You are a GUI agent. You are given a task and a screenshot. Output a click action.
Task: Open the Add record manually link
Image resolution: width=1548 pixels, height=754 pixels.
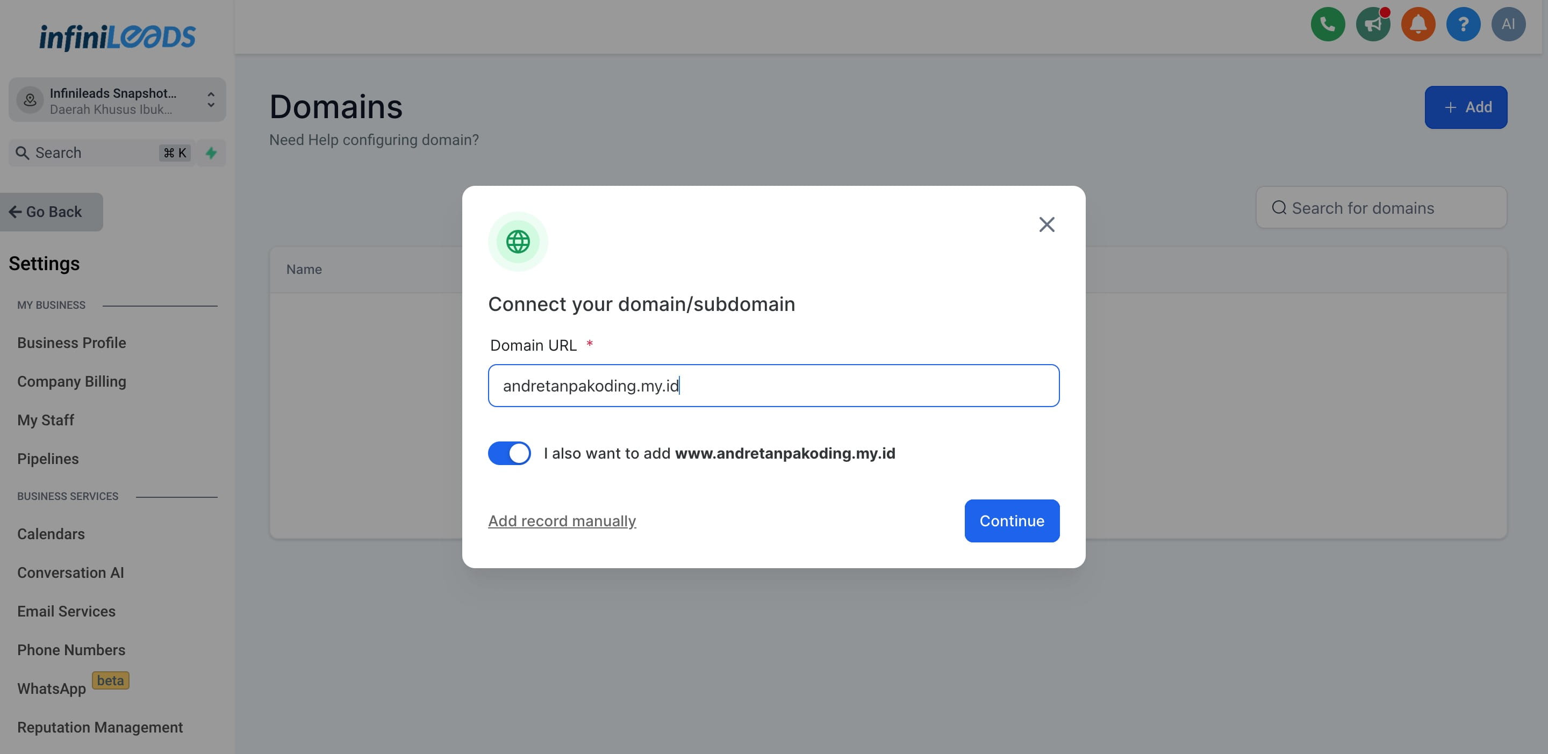click(562, 520)
